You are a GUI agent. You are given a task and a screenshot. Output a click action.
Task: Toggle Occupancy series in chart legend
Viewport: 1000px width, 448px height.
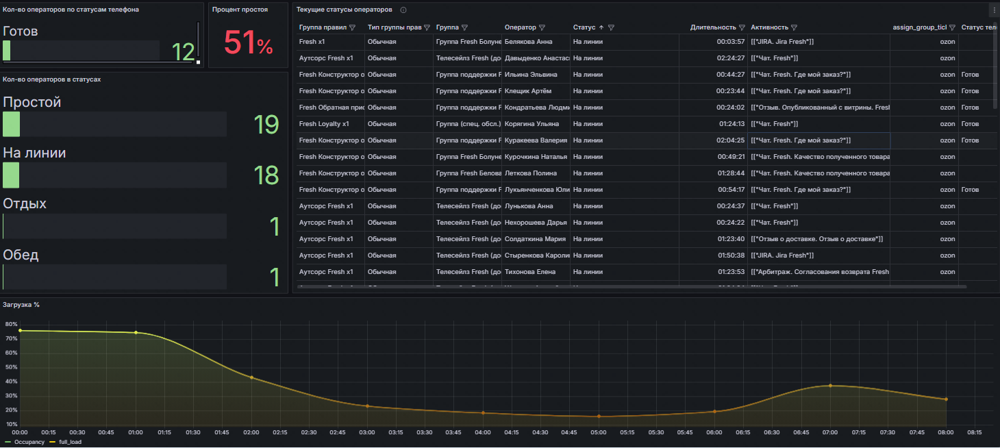(x=29, y=442)
